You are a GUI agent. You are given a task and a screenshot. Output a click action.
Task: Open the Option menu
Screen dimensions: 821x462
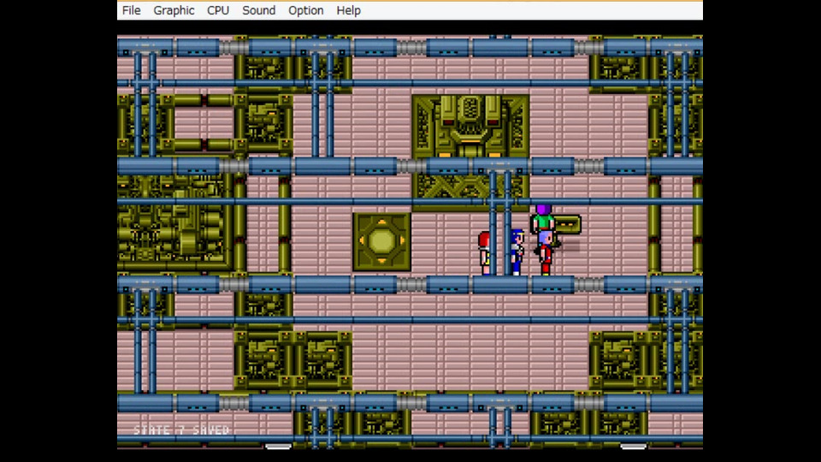pos(306,10)
